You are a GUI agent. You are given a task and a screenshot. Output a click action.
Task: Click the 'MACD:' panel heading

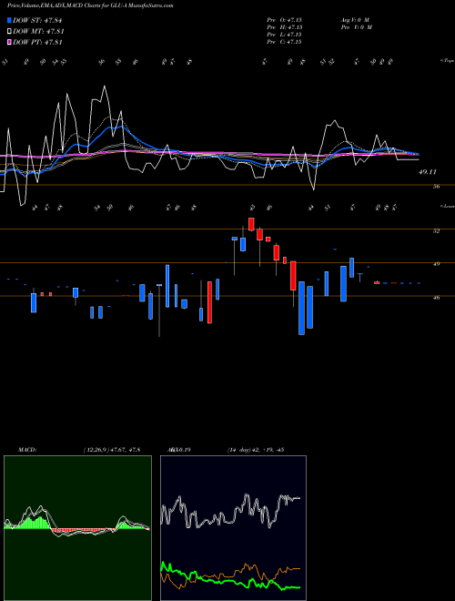(26, 450)
